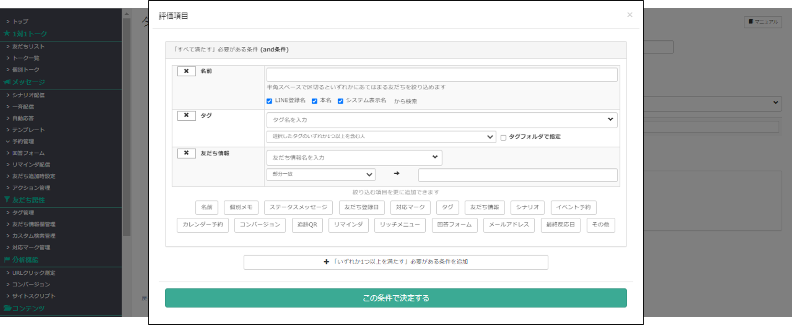Screen dimensions: 792x325
Task: Open the タグ名を入力 dropdown
Action: click(442, 120)
